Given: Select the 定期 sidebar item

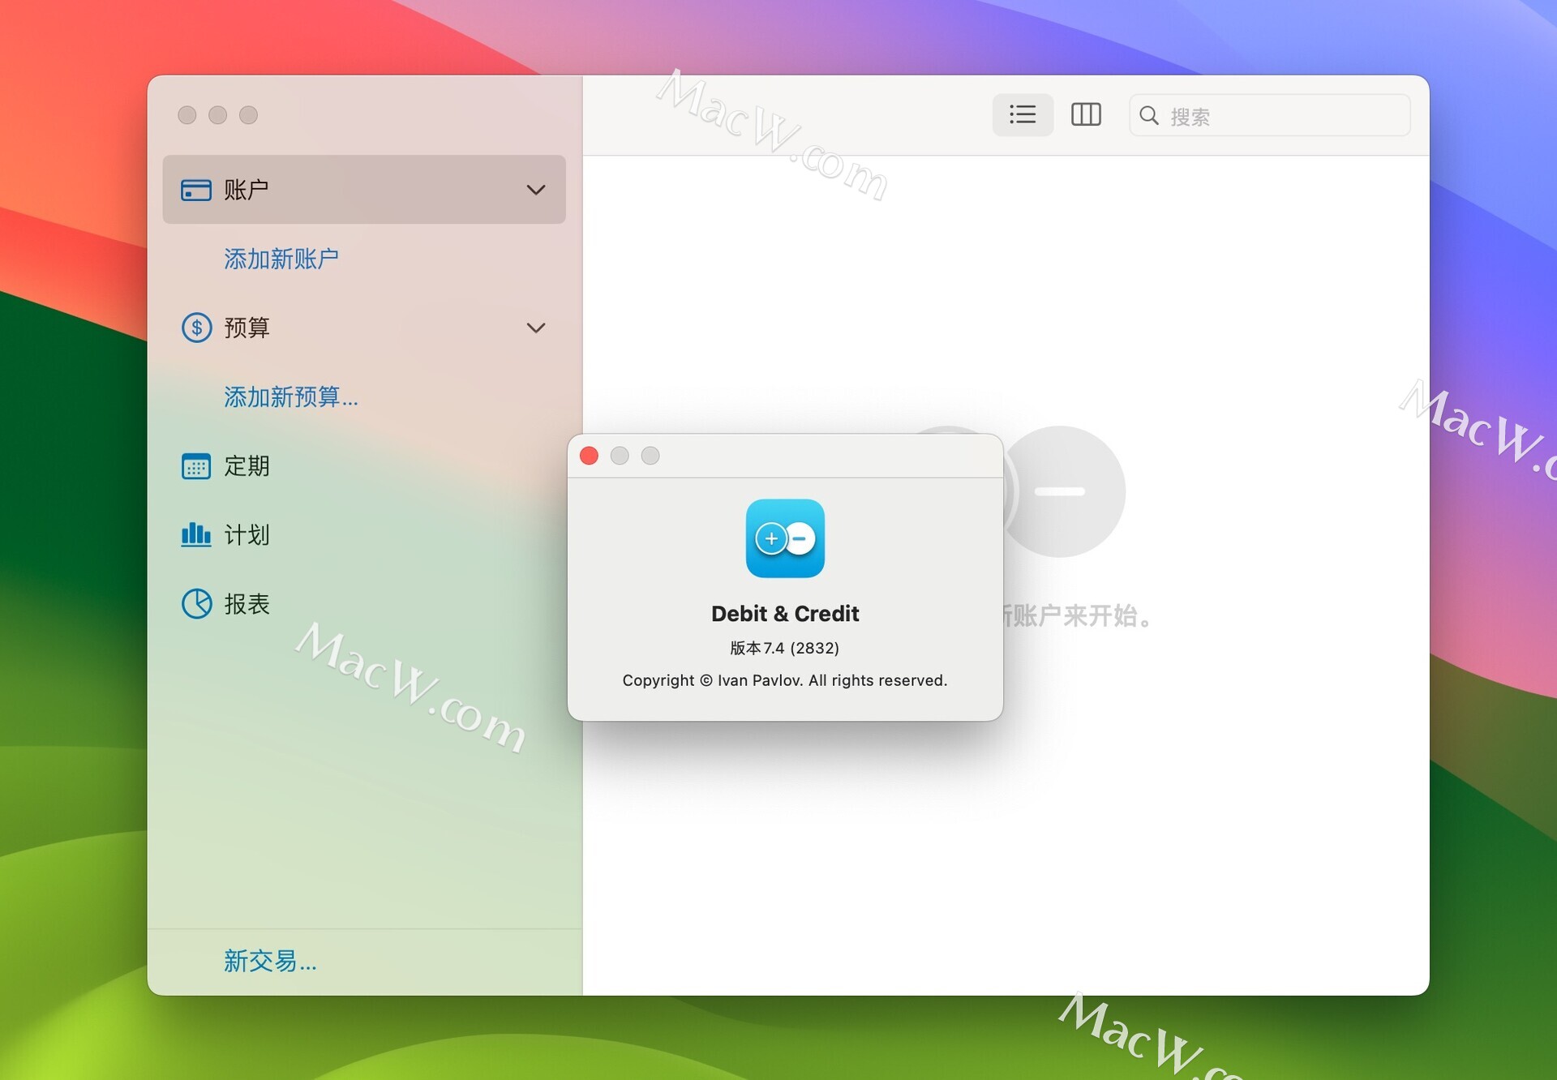Looking at the screenshot, I should click(364, 466).
